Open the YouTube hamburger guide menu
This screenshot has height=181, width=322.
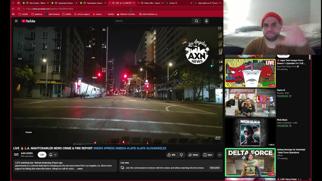pos(16,21)
